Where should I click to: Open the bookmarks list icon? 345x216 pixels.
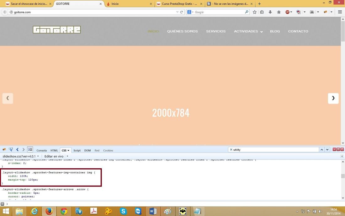click(262, 12)
